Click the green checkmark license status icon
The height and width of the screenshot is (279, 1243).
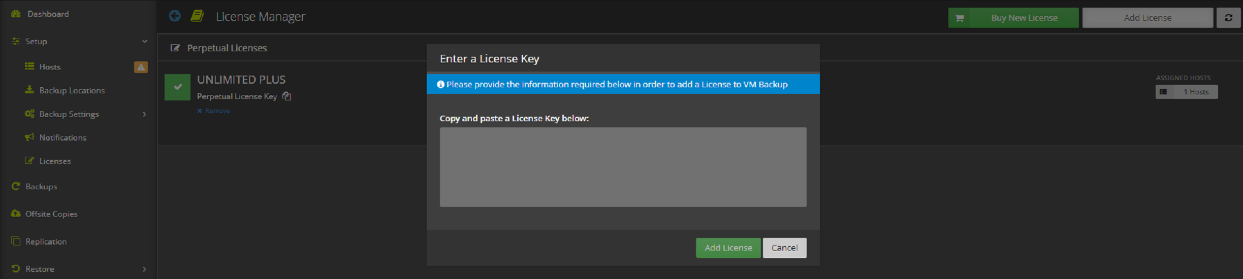(x=177, y=87)
